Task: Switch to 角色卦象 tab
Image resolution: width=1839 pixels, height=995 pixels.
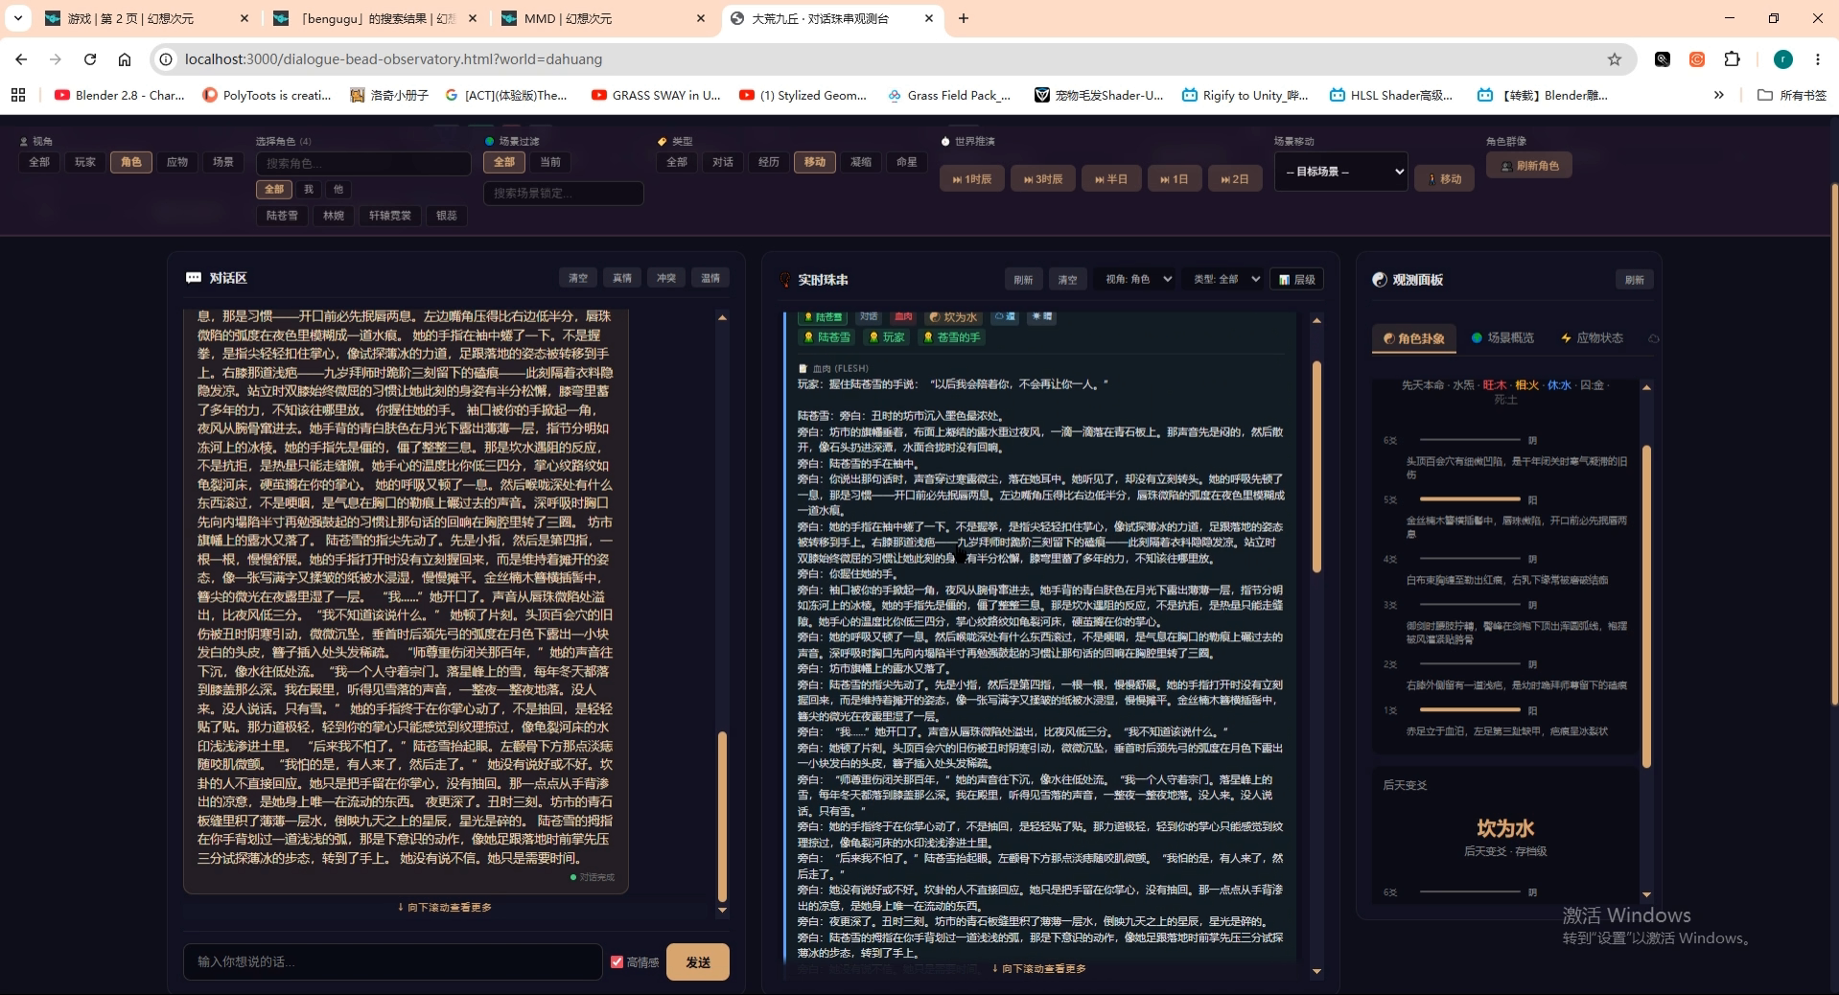Action: pos(1413,338)
